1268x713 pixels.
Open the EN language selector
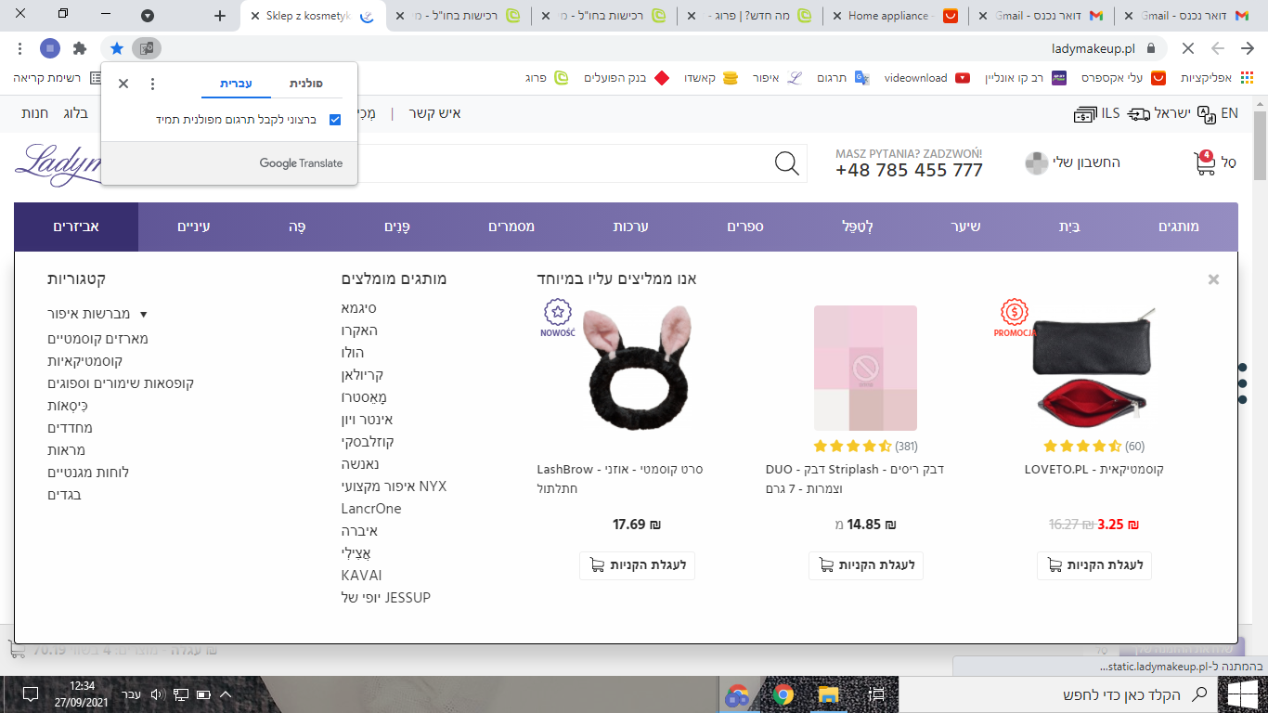(x=1218, y=113)
